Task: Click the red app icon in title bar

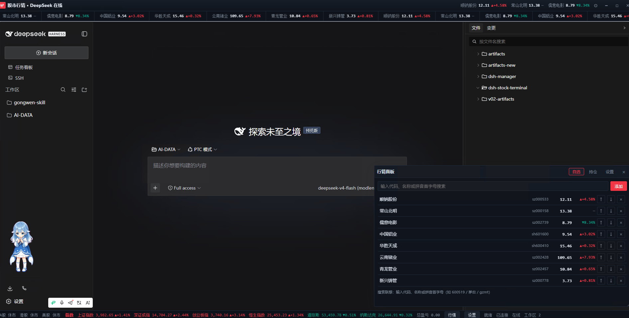Action: (3, 5)
